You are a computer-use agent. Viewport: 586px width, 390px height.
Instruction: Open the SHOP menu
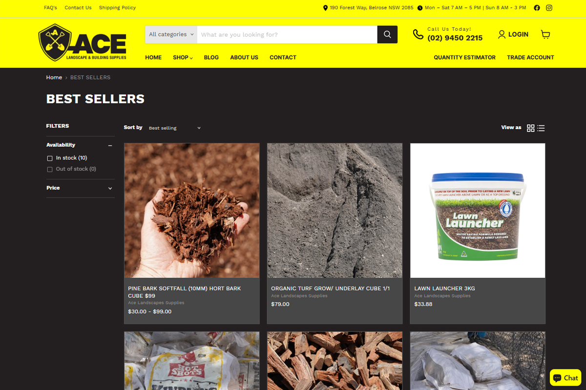(183, 58)
